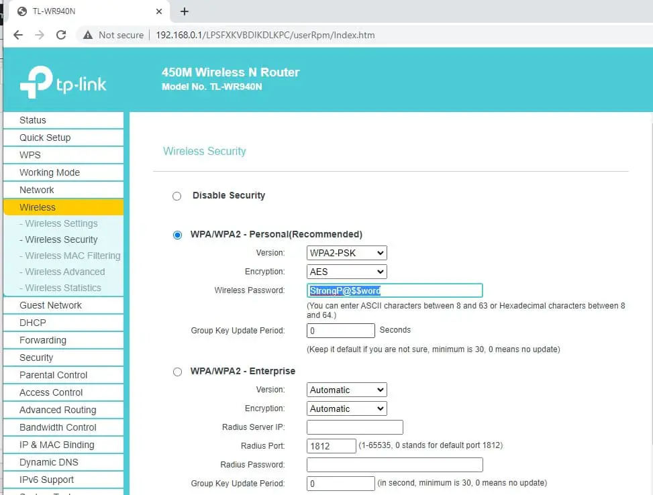Click the browser forward arrow
The image size is (653, 495).
pyautogui.click(x=40, y=35)
